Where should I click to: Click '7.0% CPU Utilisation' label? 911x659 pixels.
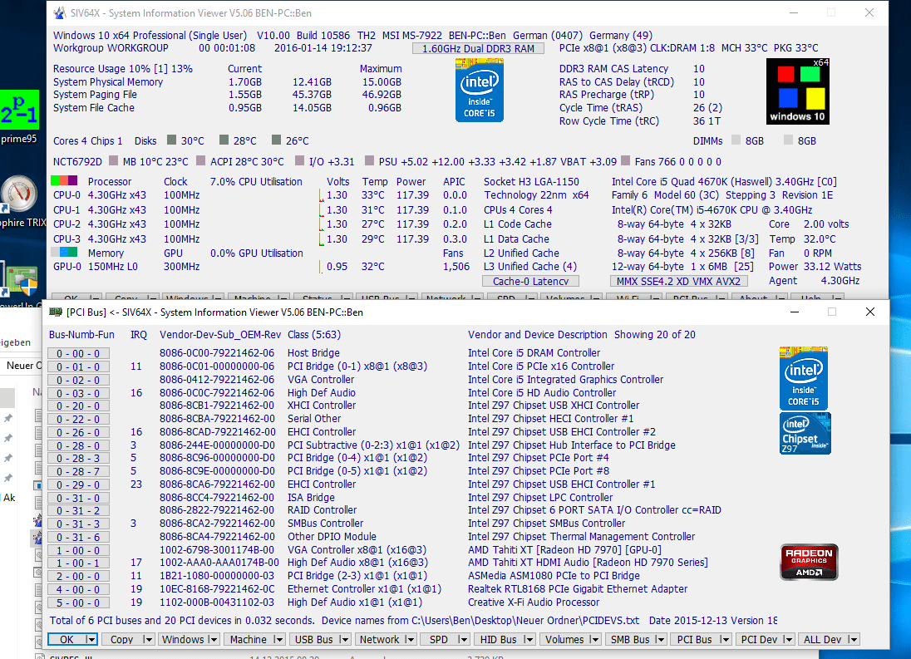click(256, 181)
